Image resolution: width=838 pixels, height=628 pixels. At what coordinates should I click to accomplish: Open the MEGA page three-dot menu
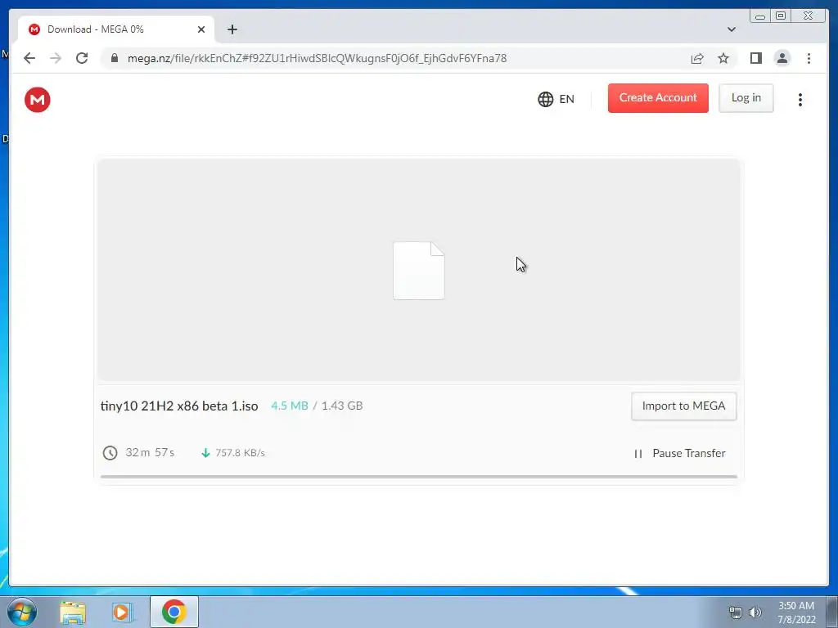(800, 100)
